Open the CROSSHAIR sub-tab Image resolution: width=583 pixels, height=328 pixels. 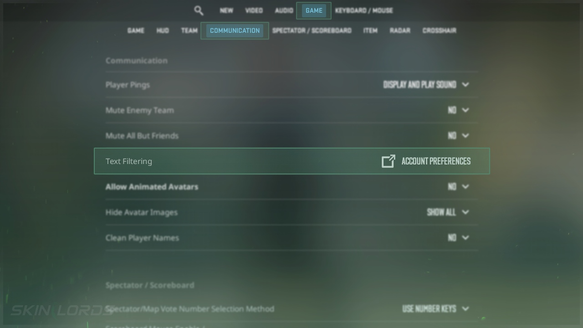[440, 31]
